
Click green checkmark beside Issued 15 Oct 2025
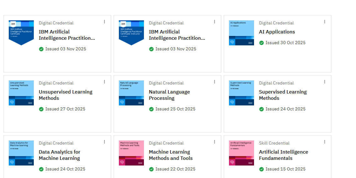(x=262, y=169)
